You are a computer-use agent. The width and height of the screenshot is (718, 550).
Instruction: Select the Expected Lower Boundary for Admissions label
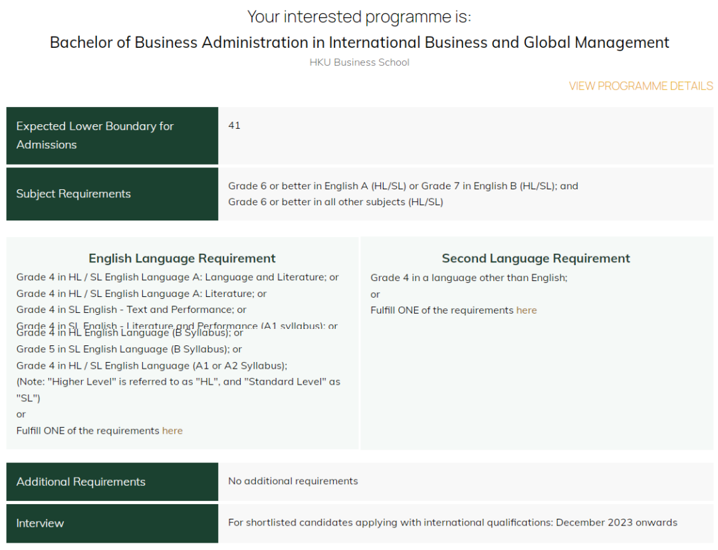pyautogui.click(x=94, y=136)
